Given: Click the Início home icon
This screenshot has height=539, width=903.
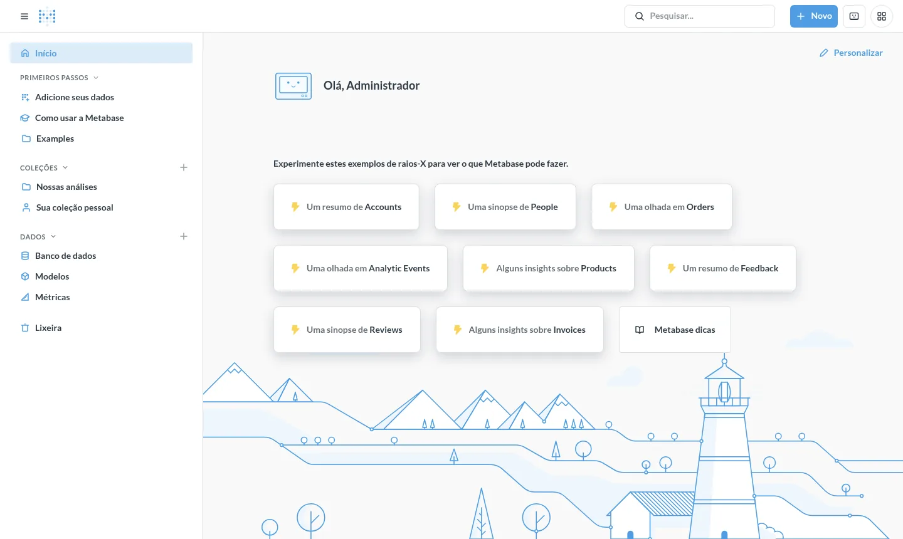Looking at the screenshot, I should [x=25, y=53].
